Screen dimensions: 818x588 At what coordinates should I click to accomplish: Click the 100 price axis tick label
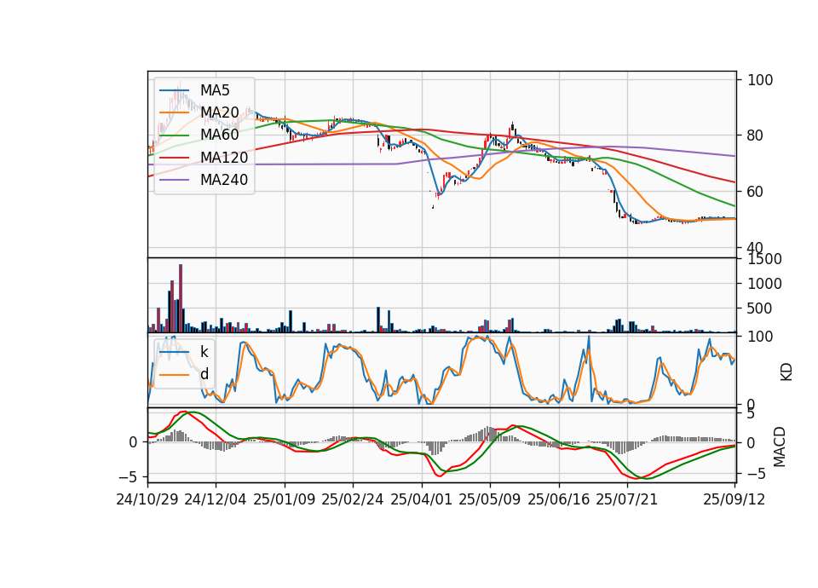click(760, 80)
